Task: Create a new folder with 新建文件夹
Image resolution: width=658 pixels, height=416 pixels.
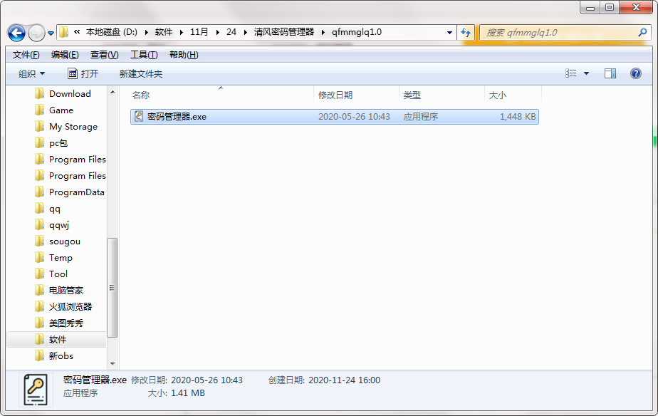Action: 140,74
